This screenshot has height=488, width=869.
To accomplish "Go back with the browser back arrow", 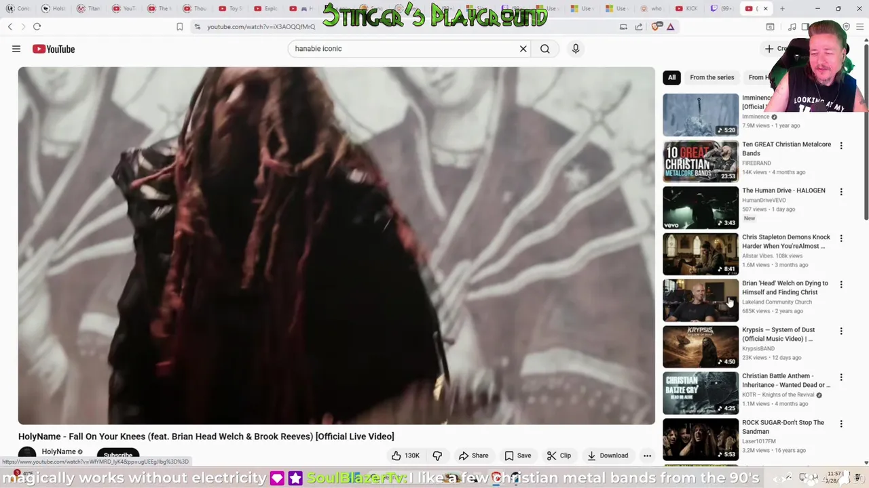I will [10, 26].
